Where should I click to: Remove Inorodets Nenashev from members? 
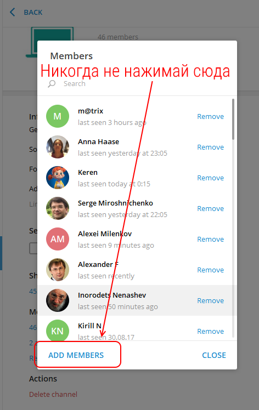[211, 301]
